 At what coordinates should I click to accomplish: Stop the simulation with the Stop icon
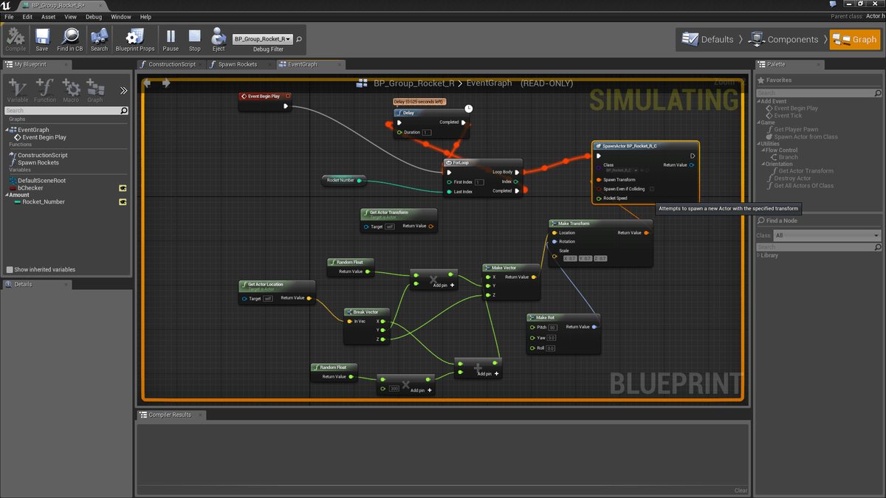point(194,38)
